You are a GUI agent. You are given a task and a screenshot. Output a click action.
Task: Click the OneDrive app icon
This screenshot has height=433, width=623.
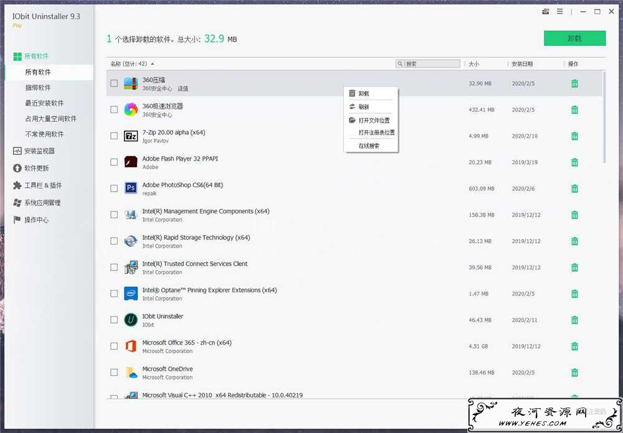tap(131, 373)
